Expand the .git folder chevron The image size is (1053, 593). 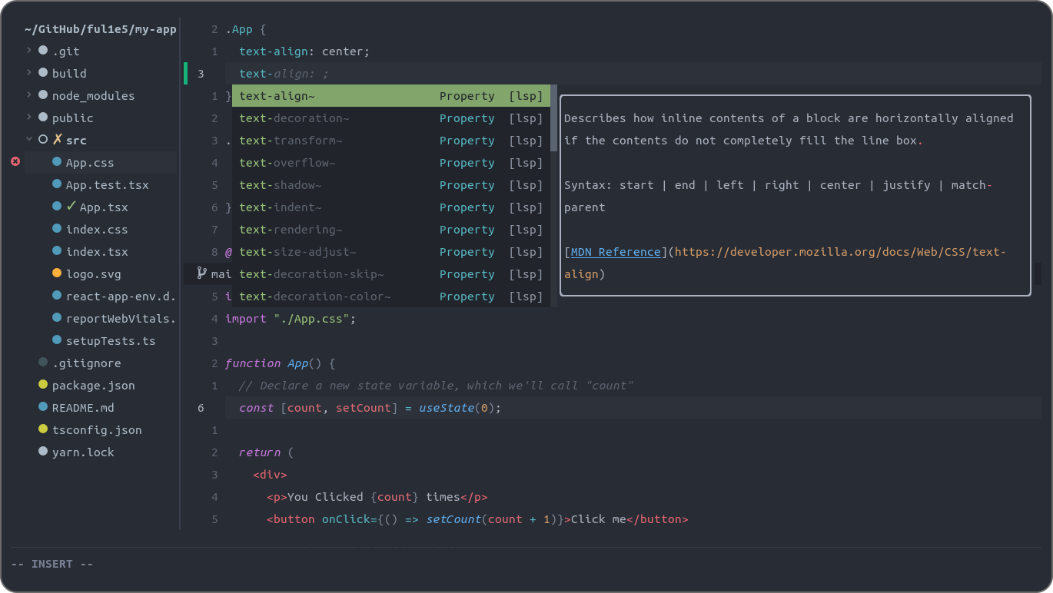[x=29, y=51]
